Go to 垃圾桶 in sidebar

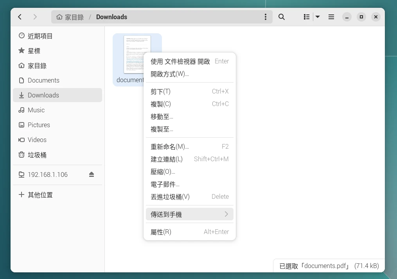[37, 155]
